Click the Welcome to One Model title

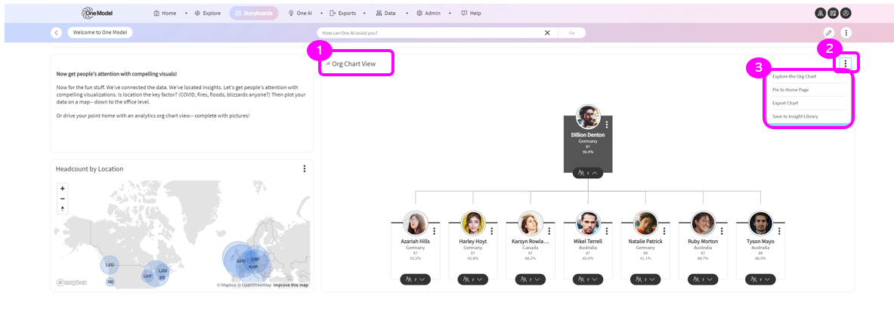[x=100, y=32]
